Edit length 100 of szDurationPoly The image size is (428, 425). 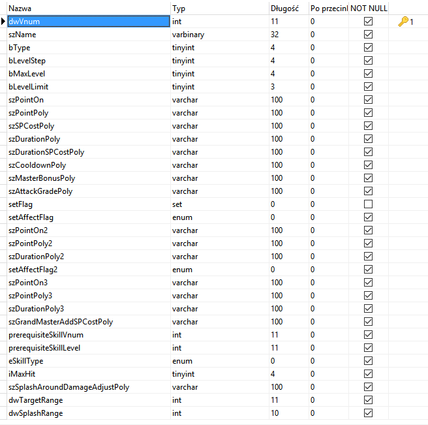point(289,139)
